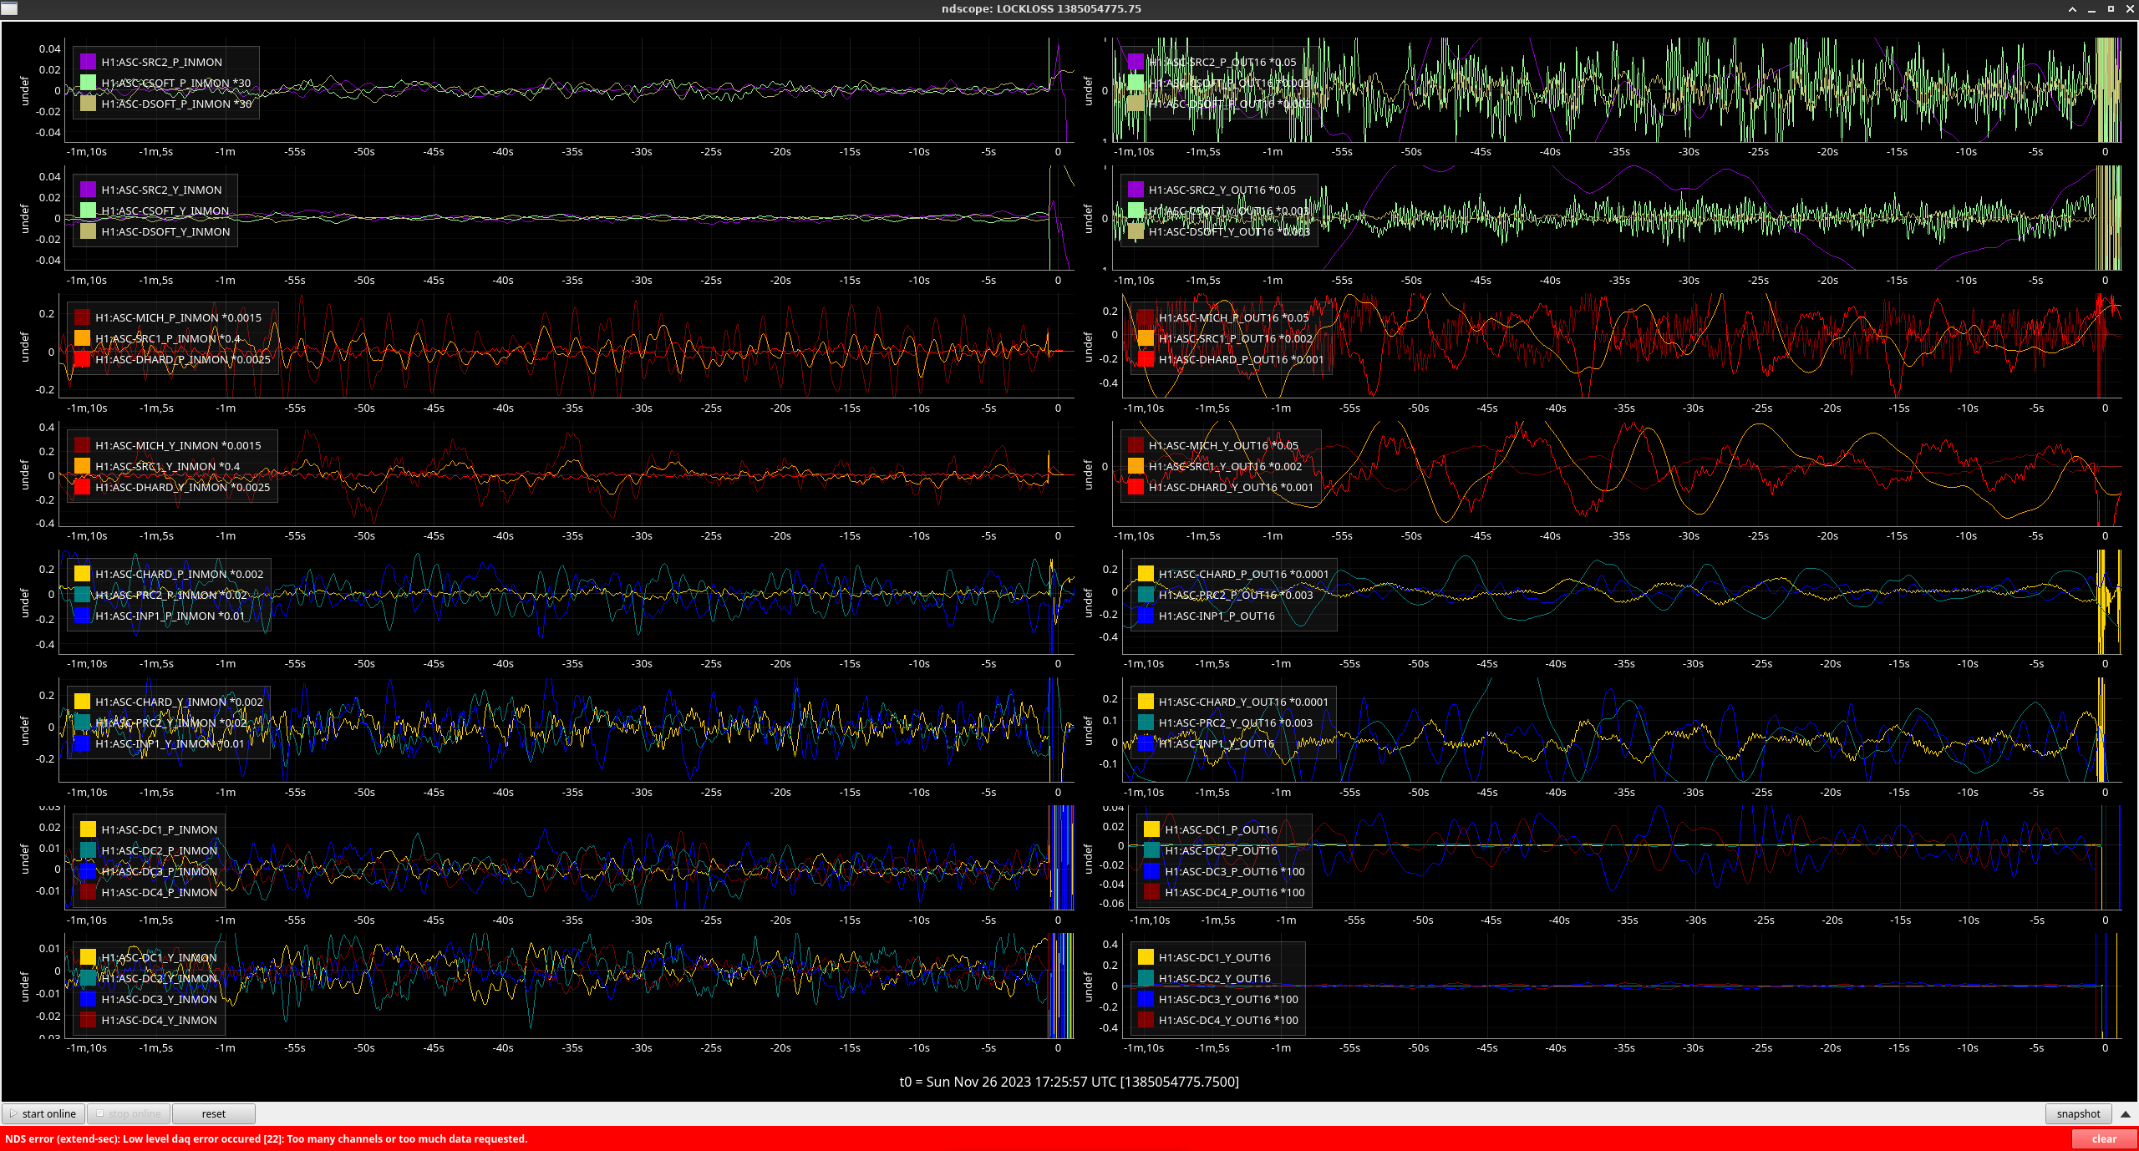
Task: Click the t0 timestamp label text
Action: click(1069, 1082)
